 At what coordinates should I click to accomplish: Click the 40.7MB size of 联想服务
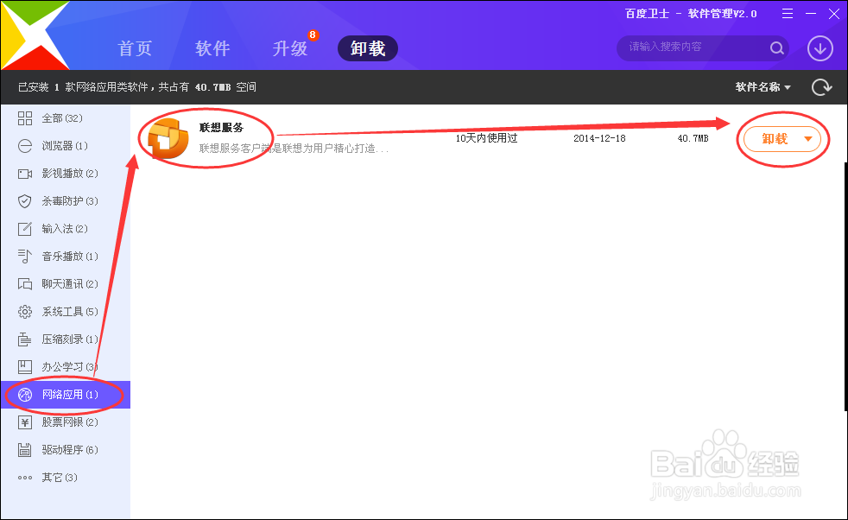click(693, 138)
